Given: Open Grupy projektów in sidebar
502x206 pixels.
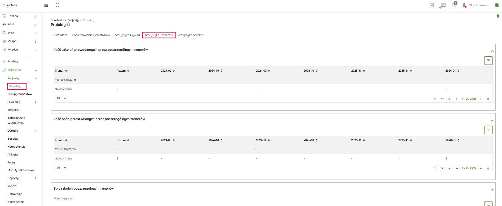Looking at the screenshot, I should [x=20, y=94].
